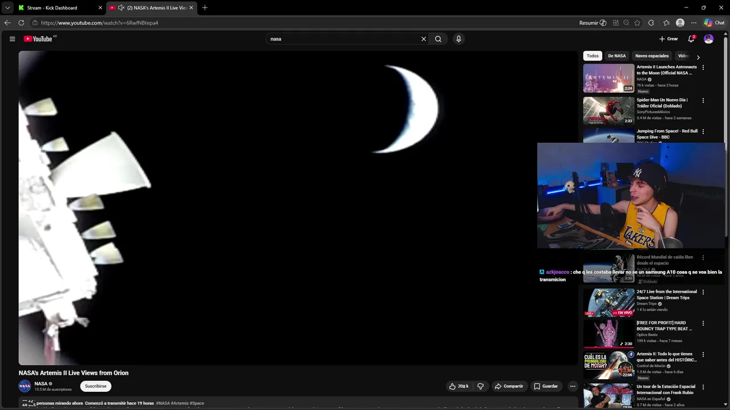Start voice search with the microphone
The image size is (730, 410).
tap(459, 39)
